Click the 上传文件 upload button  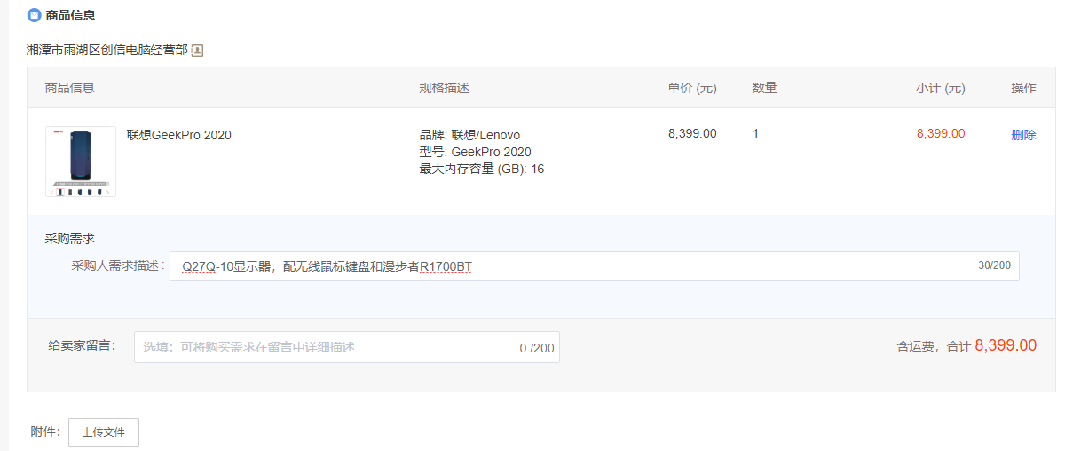tap(104, 432)
